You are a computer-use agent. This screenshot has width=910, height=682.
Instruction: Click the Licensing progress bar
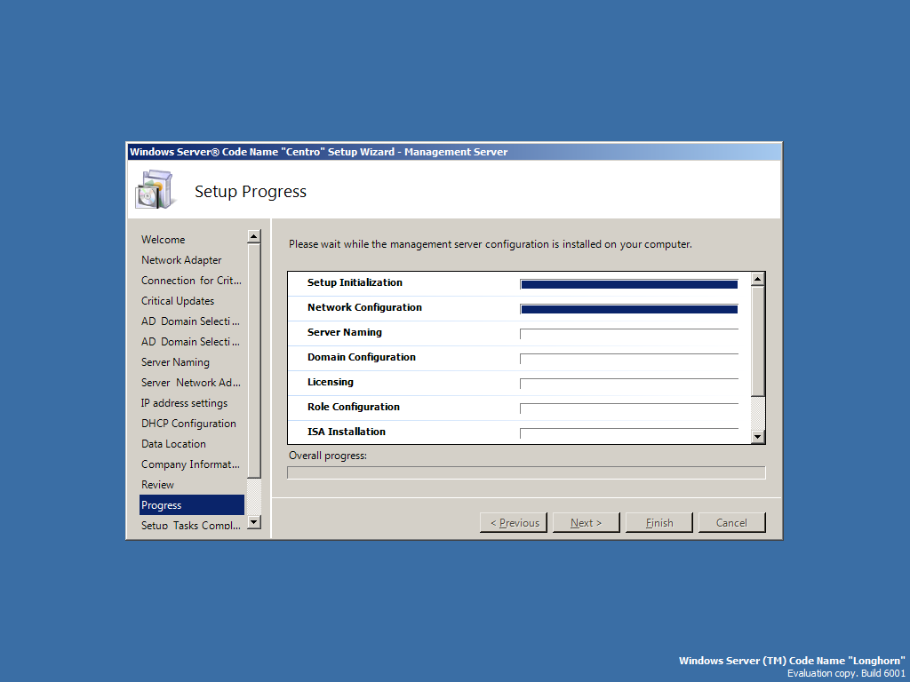pos(629,384)
